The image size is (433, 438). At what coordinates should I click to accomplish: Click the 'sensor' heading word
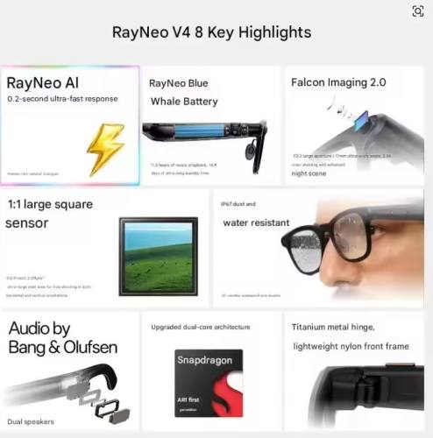[x=27, y=223]
